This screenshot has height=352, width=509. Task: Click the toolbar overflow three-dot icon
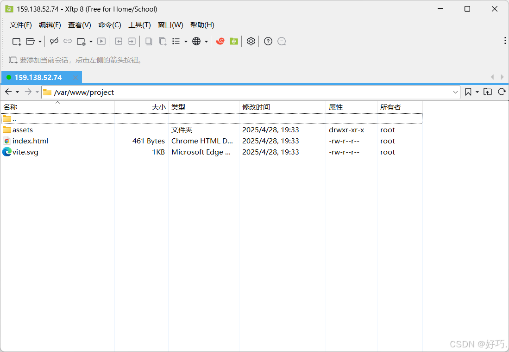point(505,41)
